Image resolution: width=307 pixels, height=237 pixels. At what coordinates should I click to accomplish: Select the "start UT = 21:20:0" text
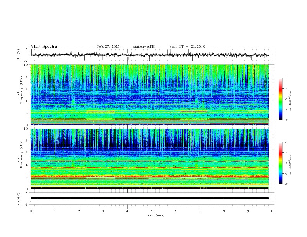pyautogui.click(x=187, y=46)
